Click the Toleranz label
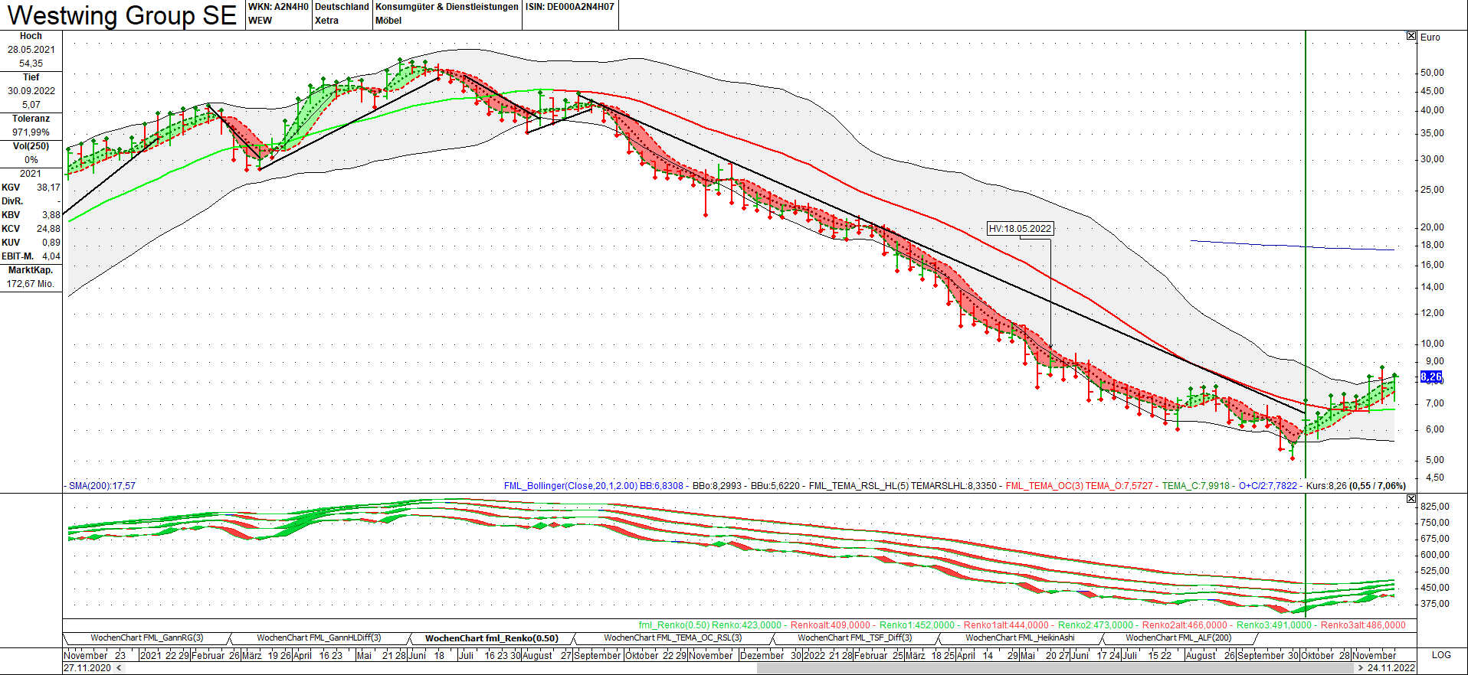The width and height of the screenshot is (1468, 675). click(31, 119)
